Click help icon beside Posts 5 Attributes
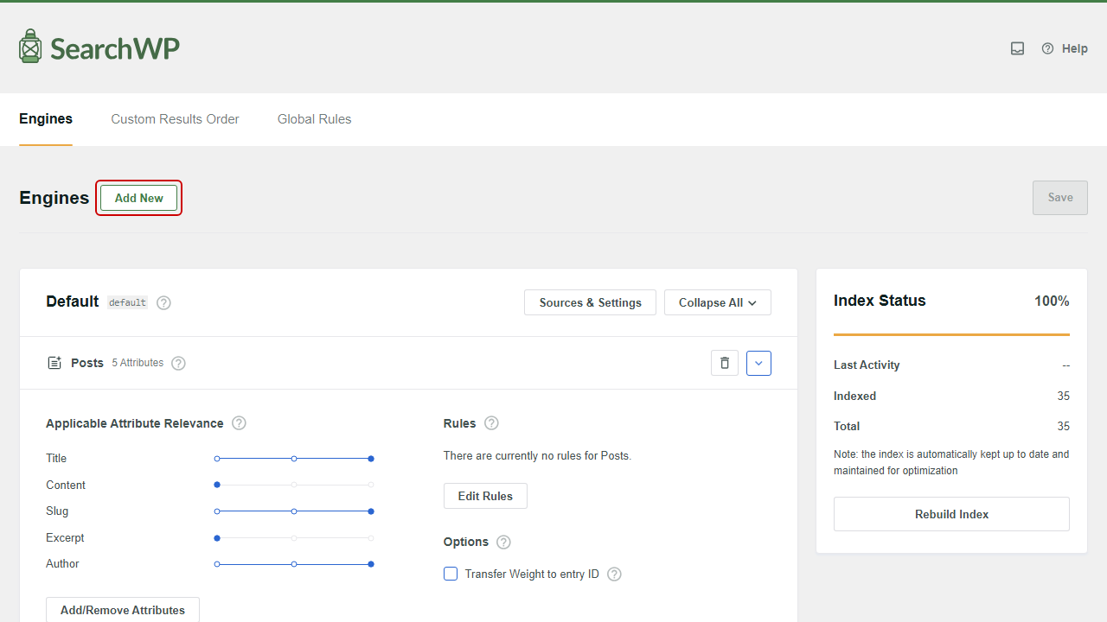This screenshot has width=1107, height=622. [x=178, y=364]
